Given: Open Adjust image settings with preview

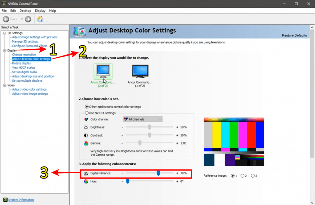Looking at the screenshot, I should (35, 37).
